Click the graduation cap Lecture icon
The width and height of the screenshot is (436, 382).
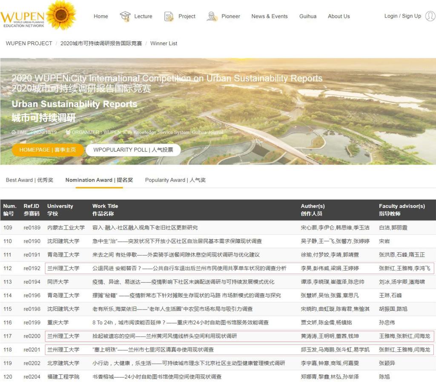click(125, 16)
